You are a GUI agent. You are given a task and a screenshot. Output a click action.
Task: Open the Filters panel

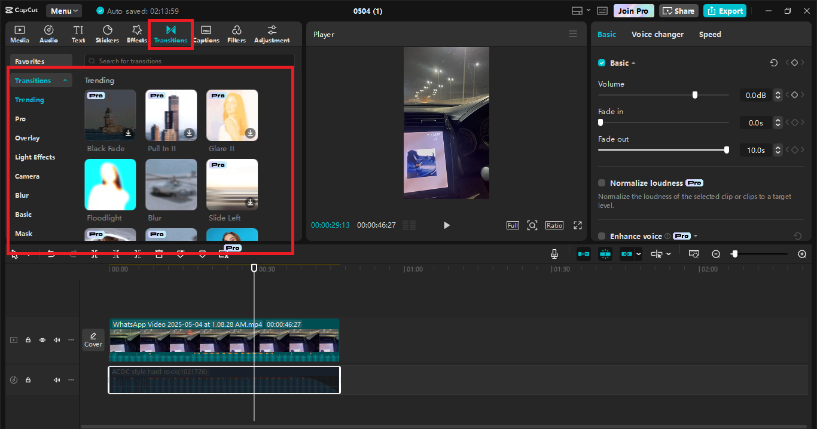tap(236, 34)
